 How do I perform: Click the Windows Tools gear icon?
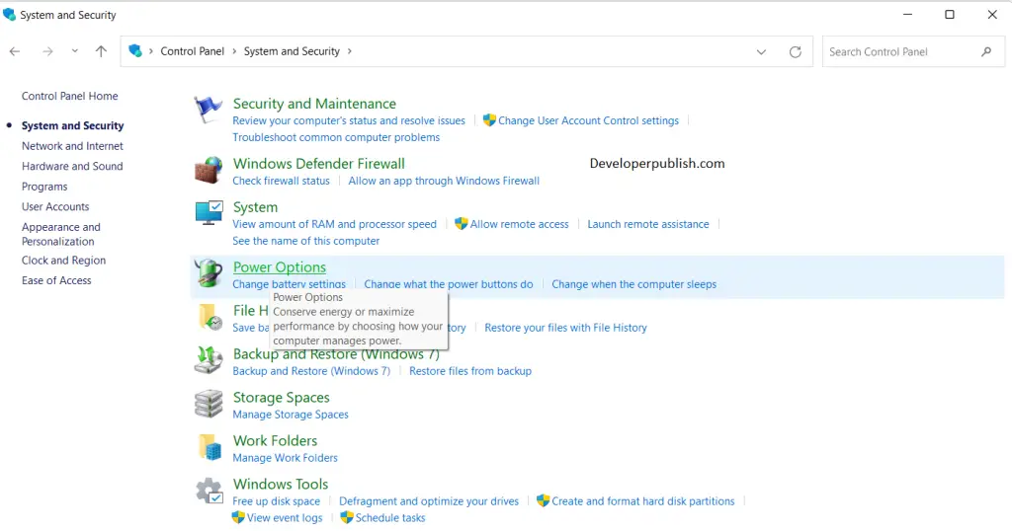pos(210,492)
